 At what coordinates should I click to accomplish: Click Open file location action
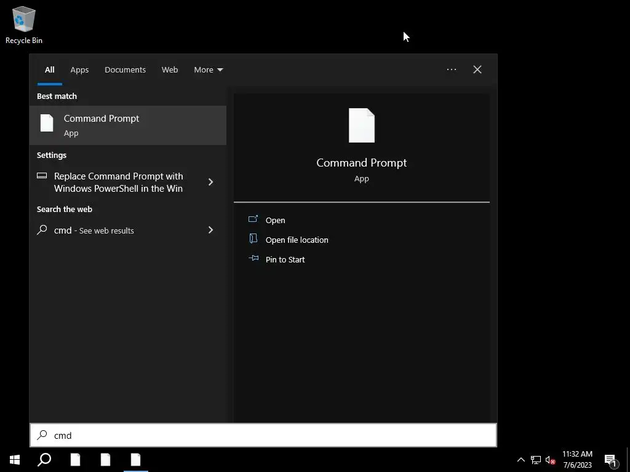coord(297,240)
